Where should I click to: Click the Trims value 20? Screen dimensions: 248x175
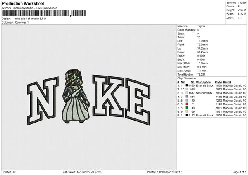199,37
